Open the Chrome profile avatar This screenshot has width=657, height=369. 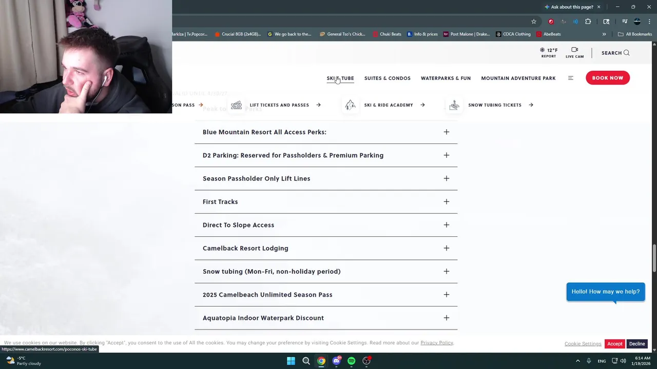click(x=637, y=22)
